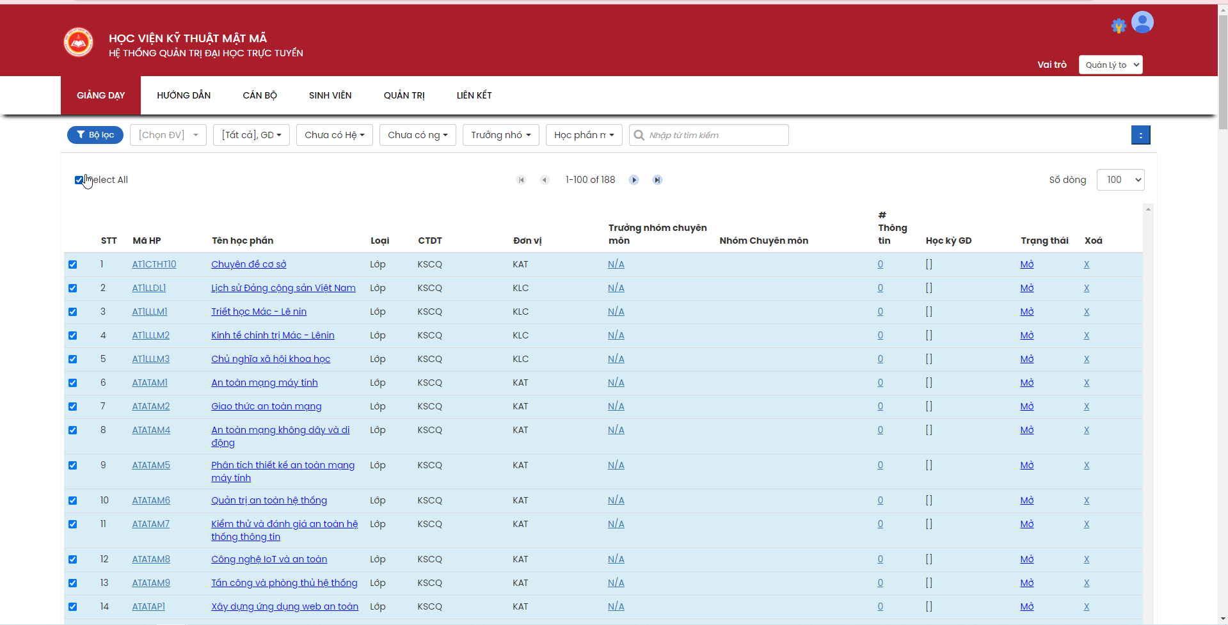Click Mở status for ATILLLM3 row

1027,359
